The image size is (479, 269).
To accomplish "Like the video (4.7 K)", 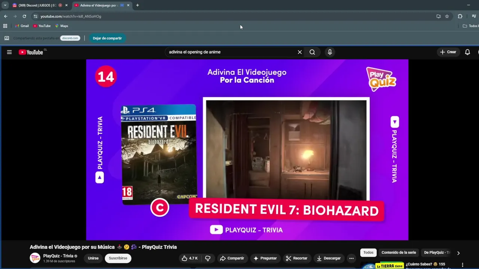I will pyautogui.click(x=190, y=258).
